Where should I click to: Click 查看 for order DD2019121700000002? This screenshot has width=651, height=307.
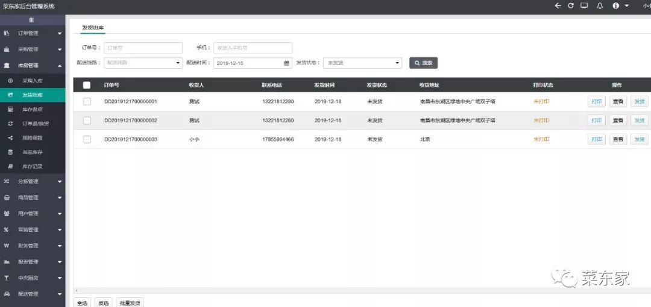pyautogui.click(x=618, y=120)
